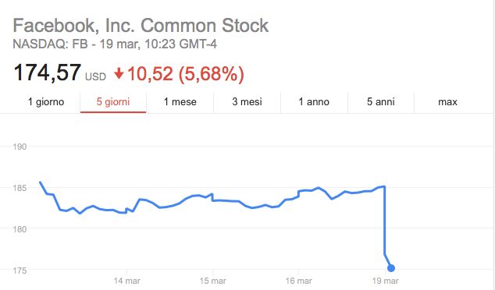495x290 pixels.
Task: Click the 174,57 price value
Action: (48, 72)
